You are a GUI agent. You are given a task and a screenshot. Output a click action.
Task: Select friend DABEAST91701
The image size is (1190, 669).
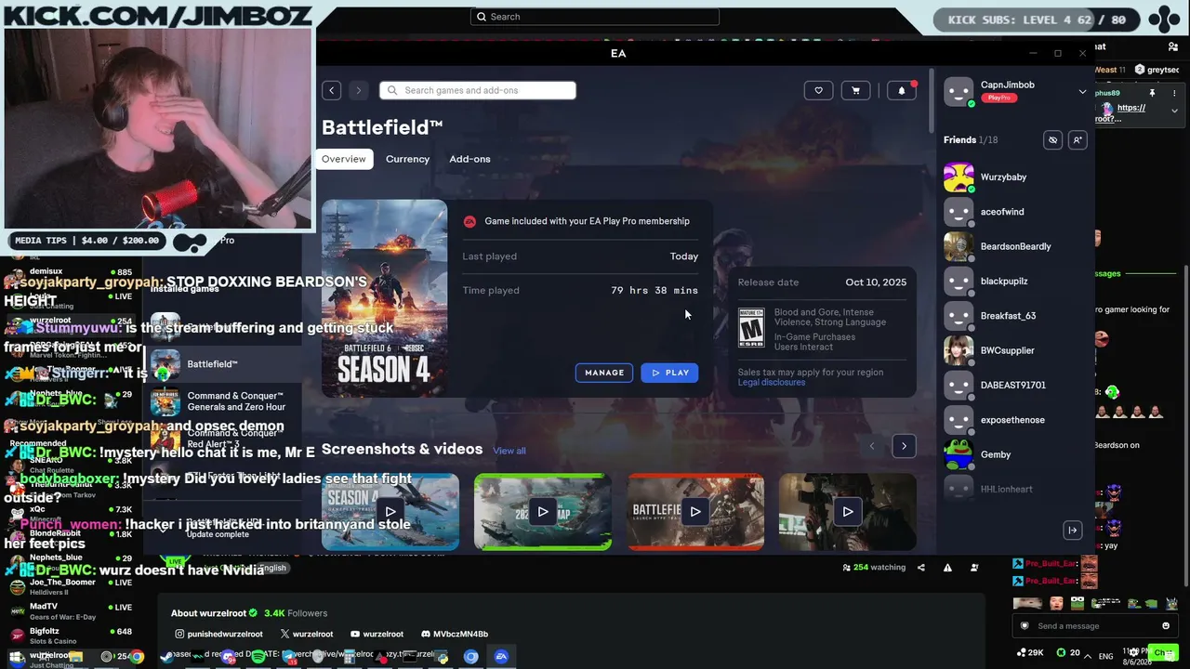click(1013, 385)
